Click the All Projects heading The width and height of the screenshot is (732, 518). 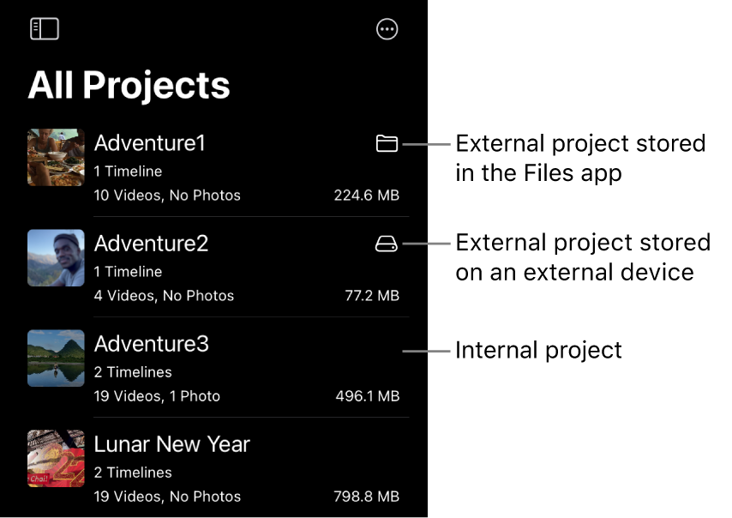point(129,85)
